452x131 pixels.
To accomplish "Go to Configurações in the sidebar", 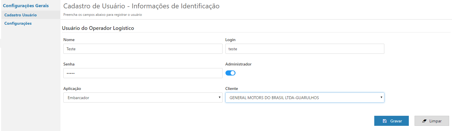I will (18, 23).
